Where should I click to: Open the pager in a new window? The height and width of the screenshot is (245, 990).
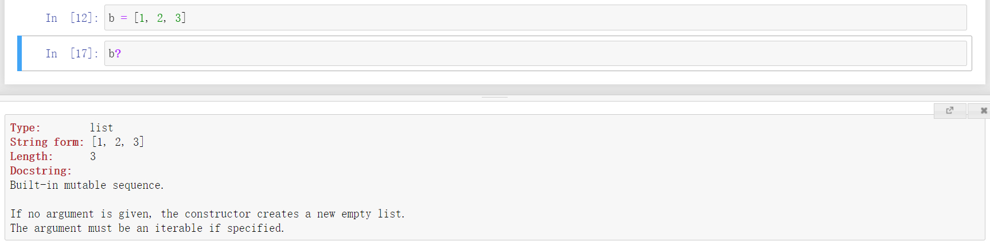[950, 110]
